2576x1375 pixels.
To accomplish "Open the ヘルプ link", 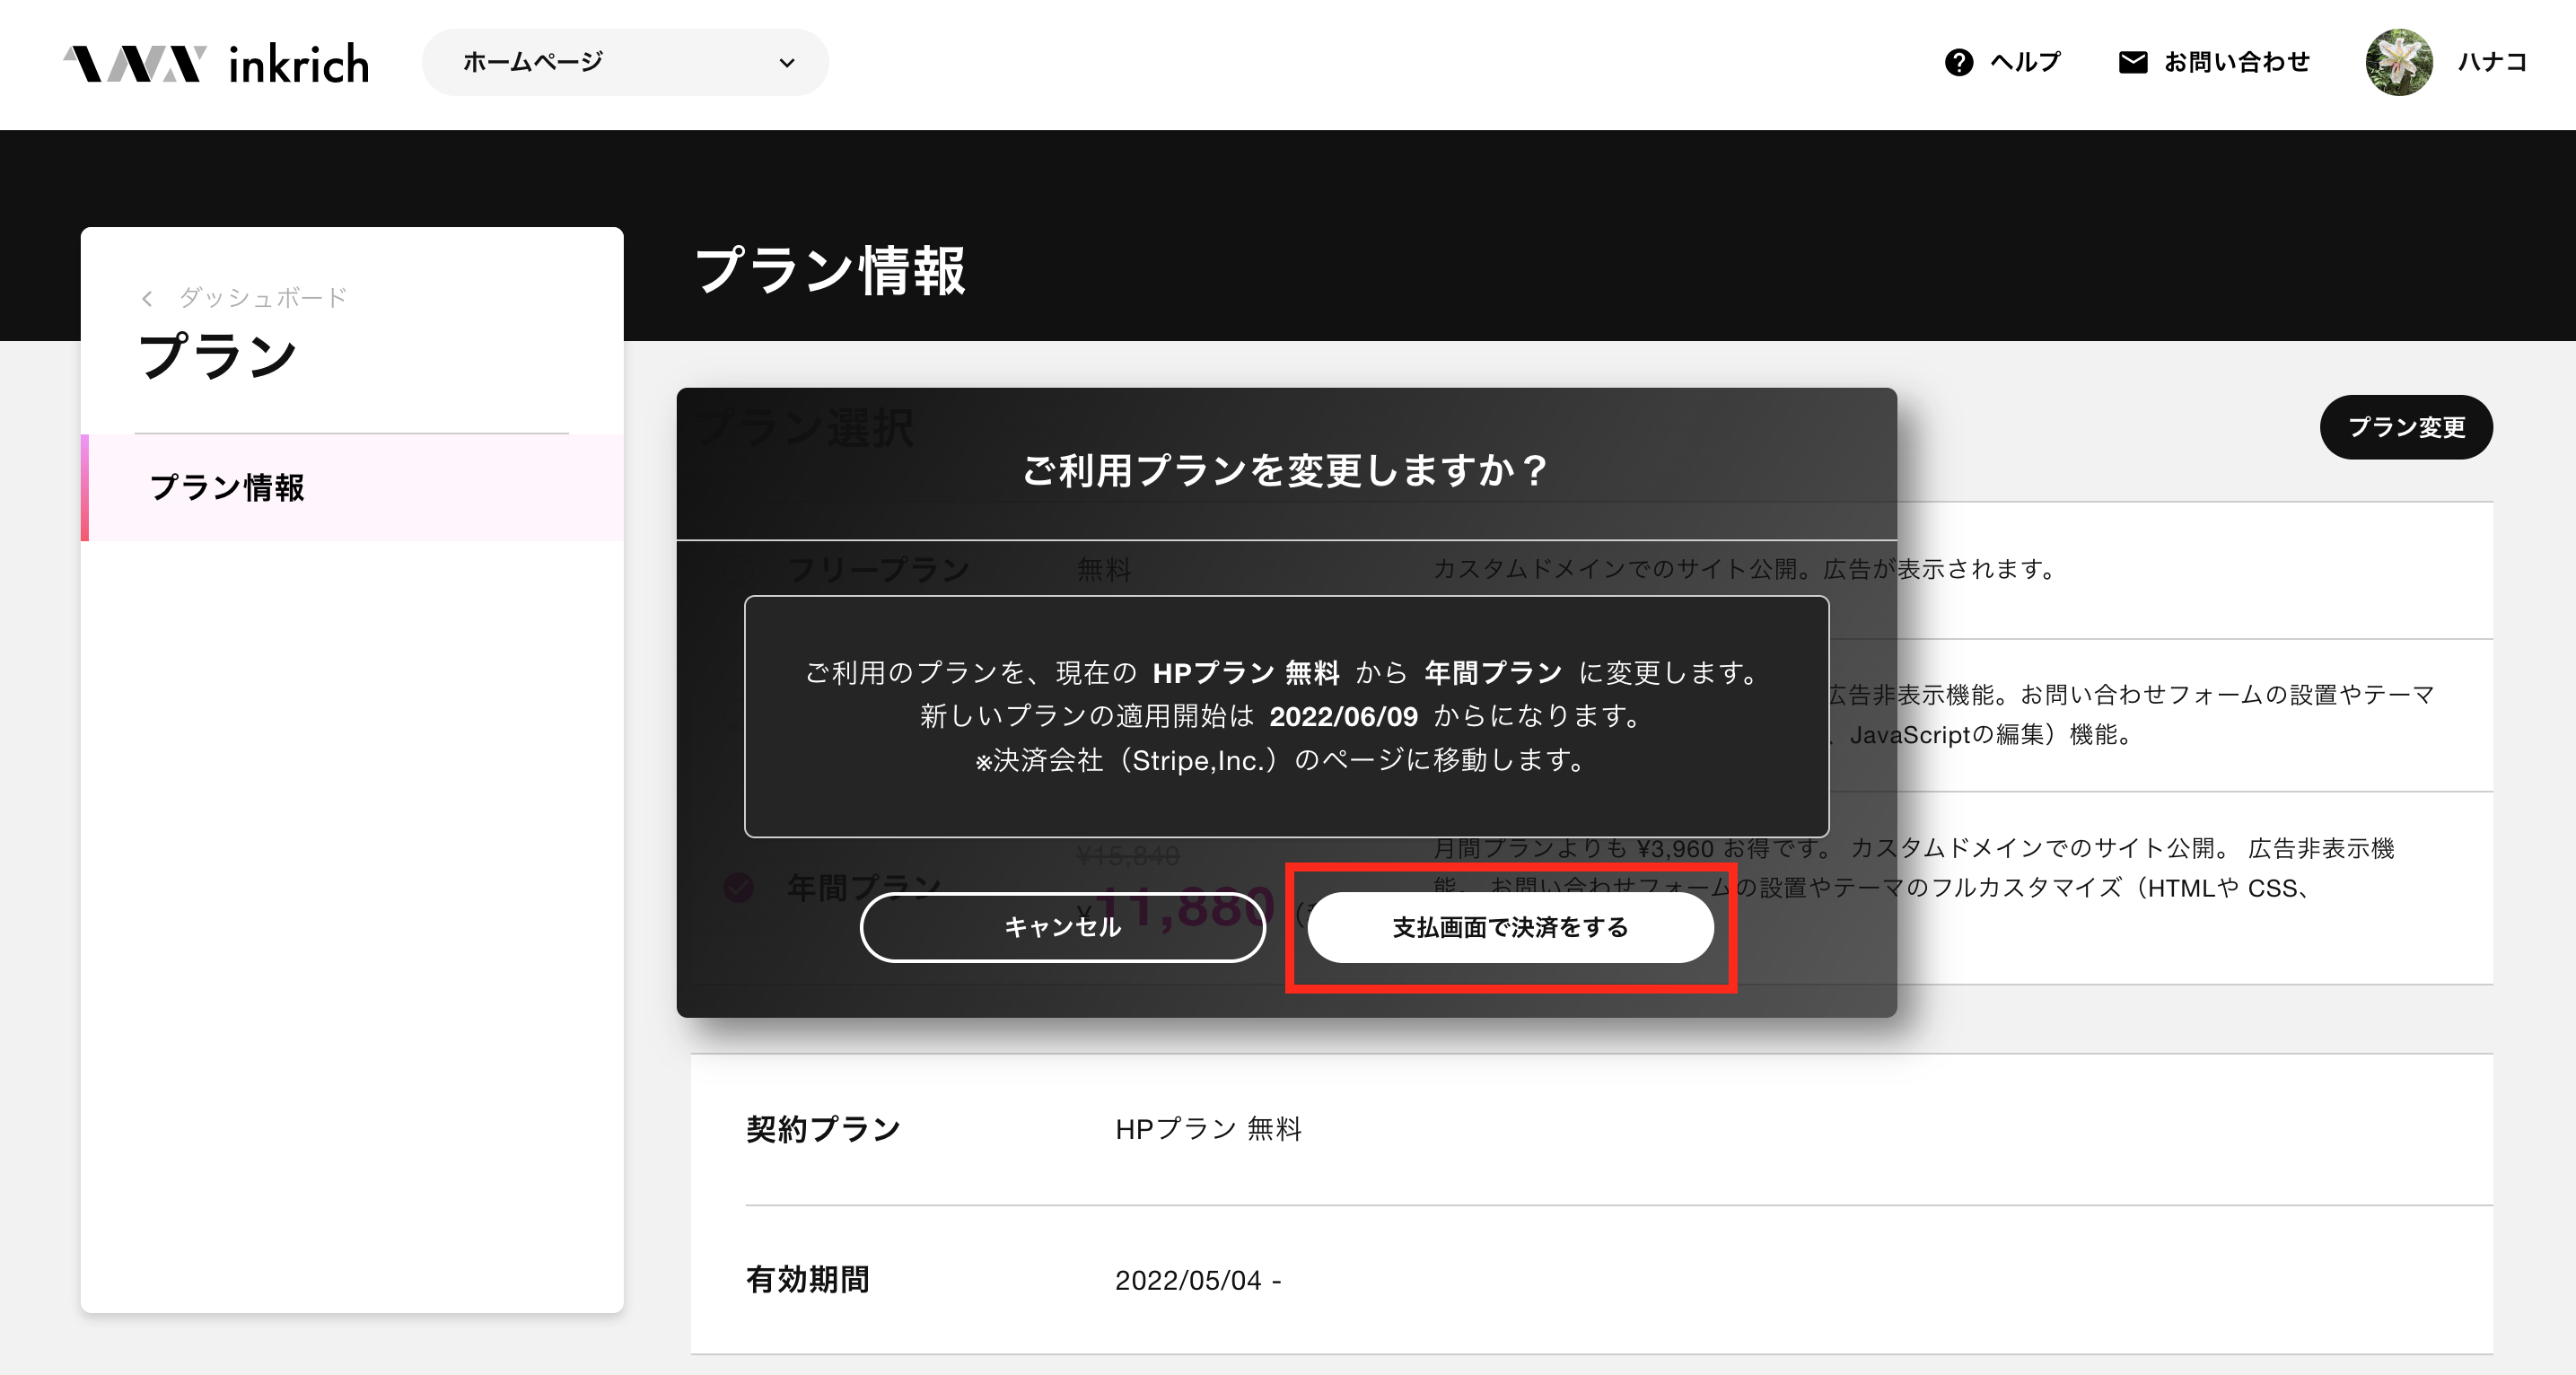I will [x=2025, y=62].
